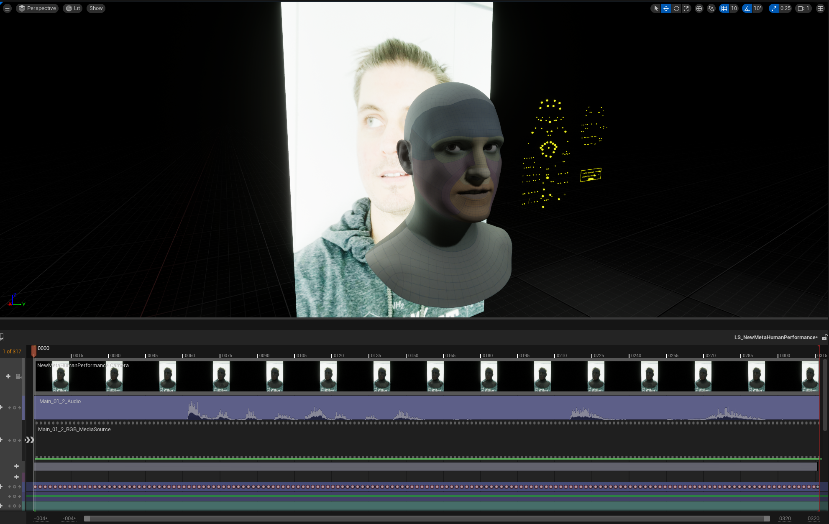The image size is (829, 524).
Task: Toggle rotation angle snapping
Action: [x=747, y=8]
